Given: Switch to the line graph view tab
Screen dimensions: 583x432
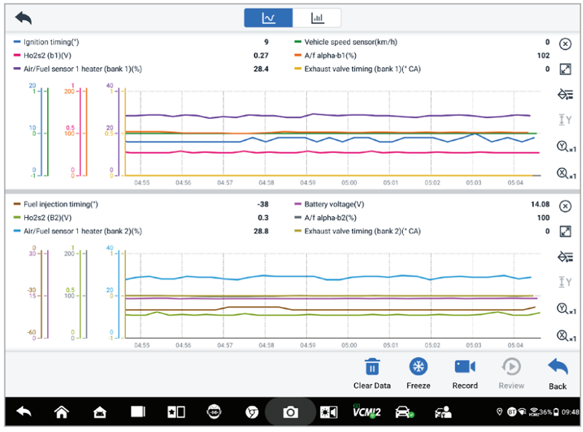Looking at the screenshot, I should point(268,18).
